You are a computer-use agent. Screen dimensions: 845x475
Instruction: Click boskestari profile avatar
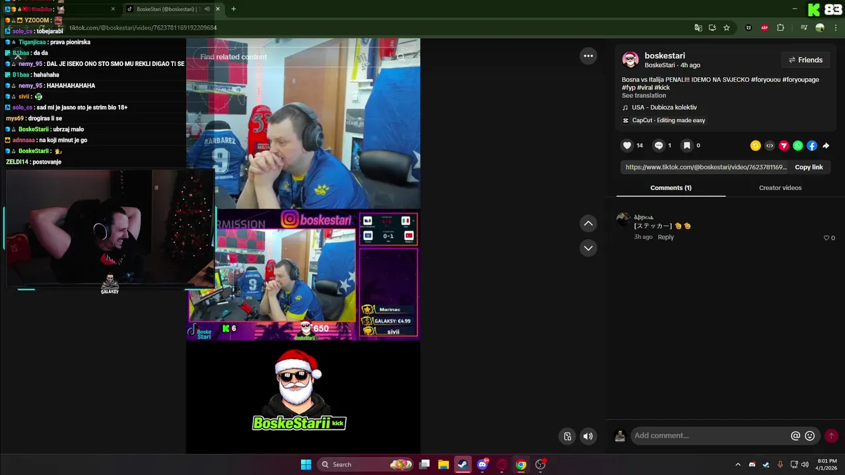(630, 60)
